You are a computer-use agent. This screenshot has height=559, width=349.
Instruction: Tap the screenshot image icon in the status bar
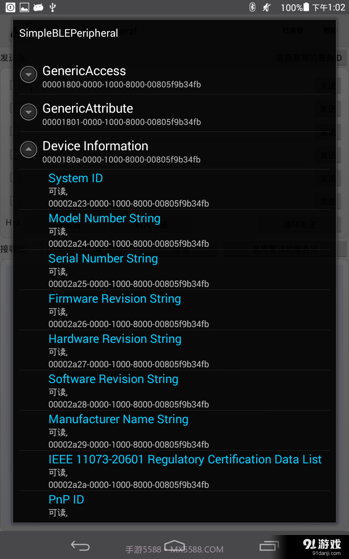pos(24,7)
